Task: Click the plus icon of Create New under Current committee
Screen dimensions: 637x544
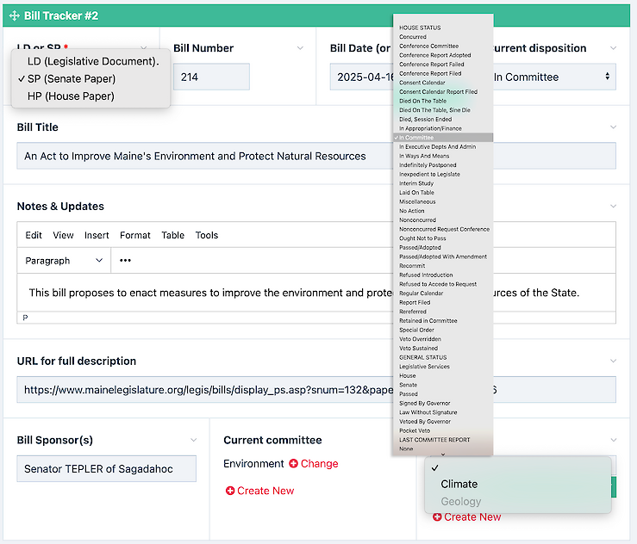Action: tap(230, 491)
